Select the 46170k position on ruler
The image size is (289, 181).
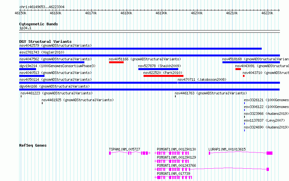(91, 13)
